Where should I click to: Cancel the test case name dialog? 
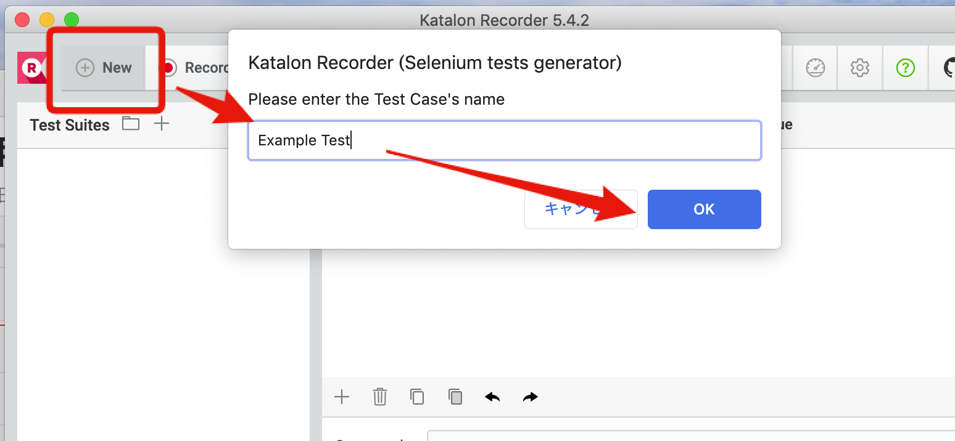(581, 209)
